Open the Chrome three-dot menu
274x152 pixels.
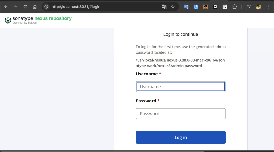pos(268,7)
